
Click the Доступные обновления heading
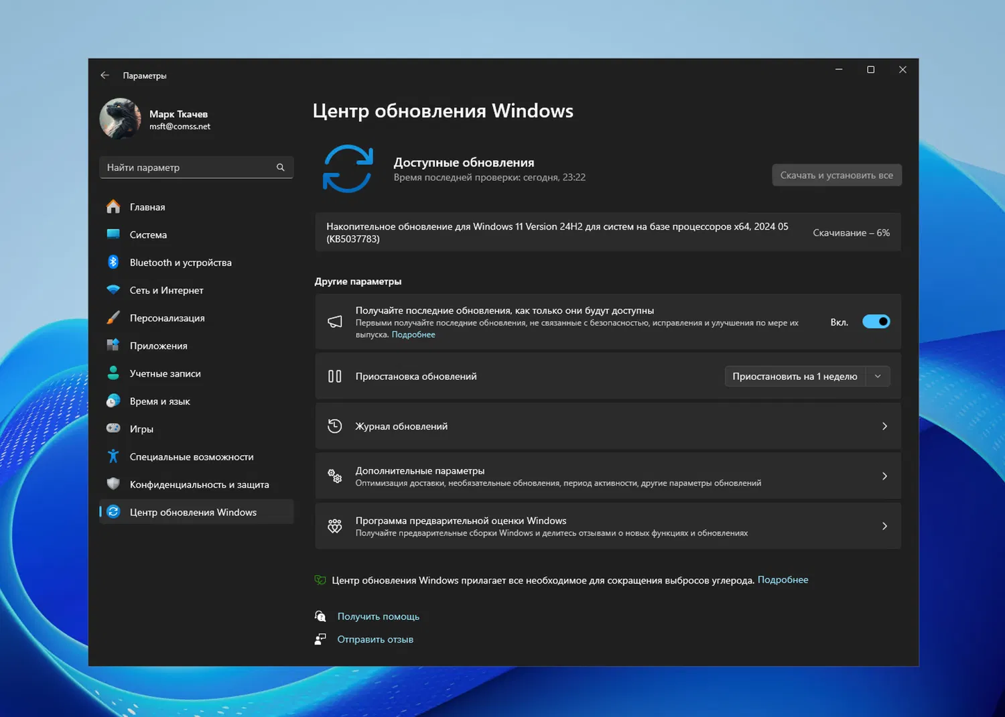464,162
